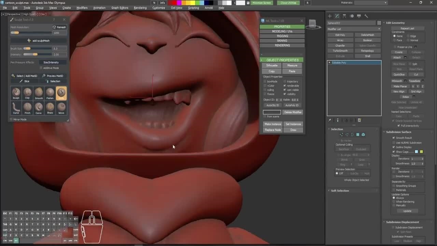Select the Flatten brush

point(50,92)
